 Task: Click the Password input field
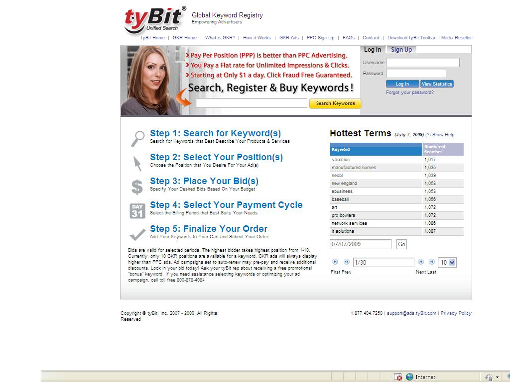coord(416,74)
